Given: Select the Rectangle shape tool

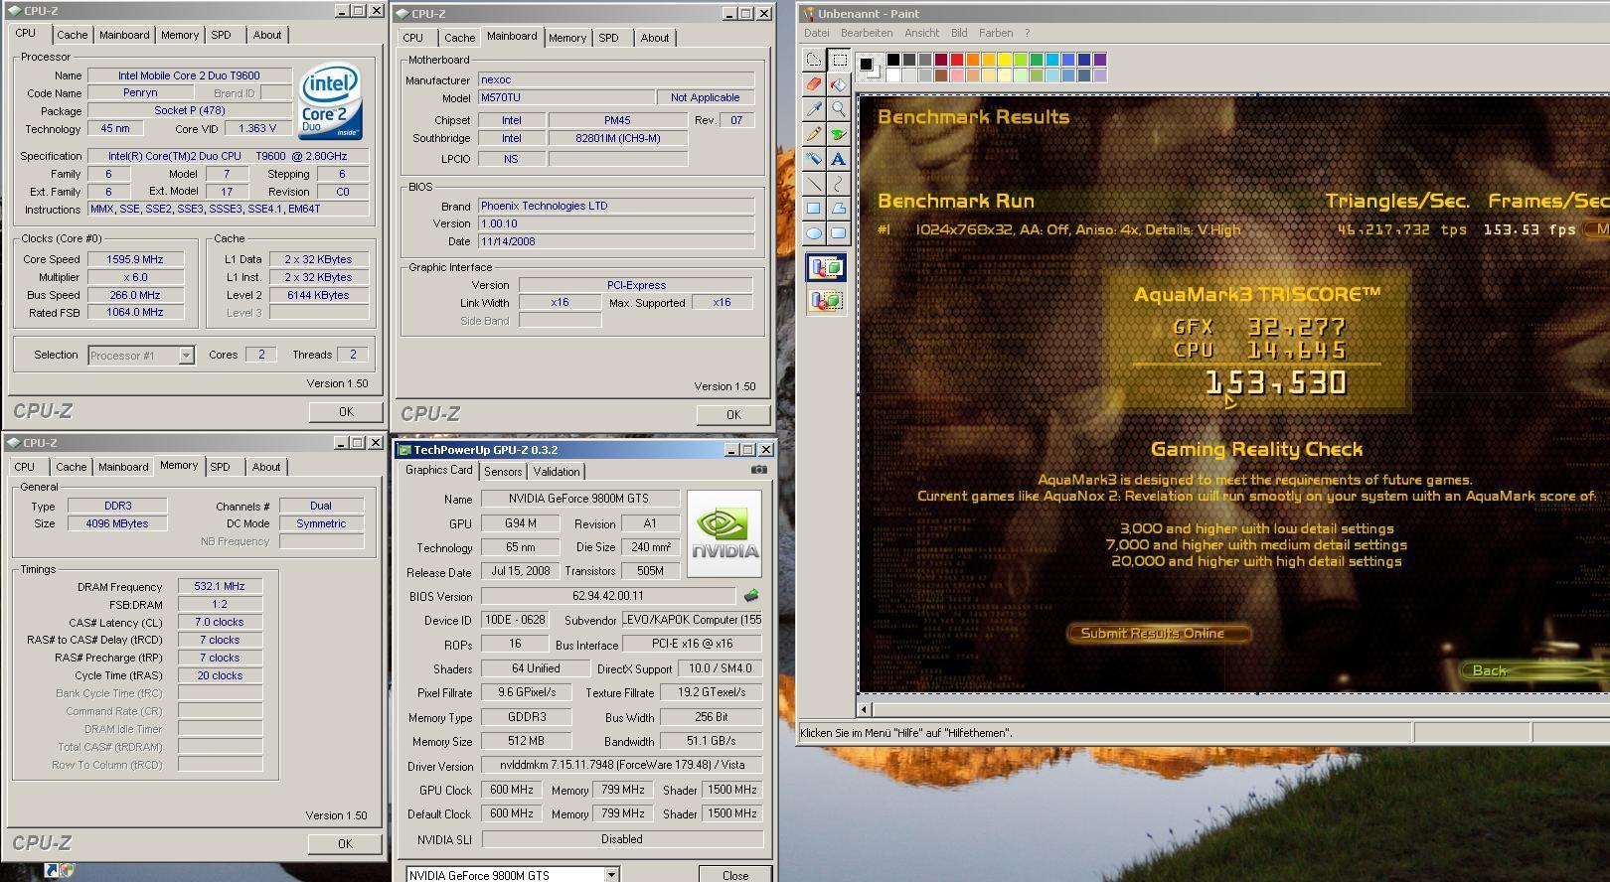Looking at the screenshot, I should pos(814,209).
